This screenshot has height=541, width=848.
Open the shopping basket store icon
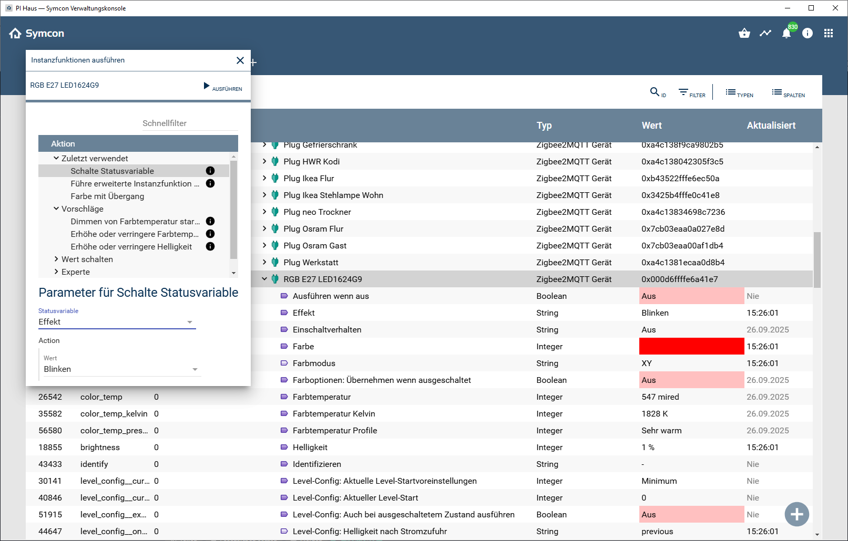[x=744, y=34]
